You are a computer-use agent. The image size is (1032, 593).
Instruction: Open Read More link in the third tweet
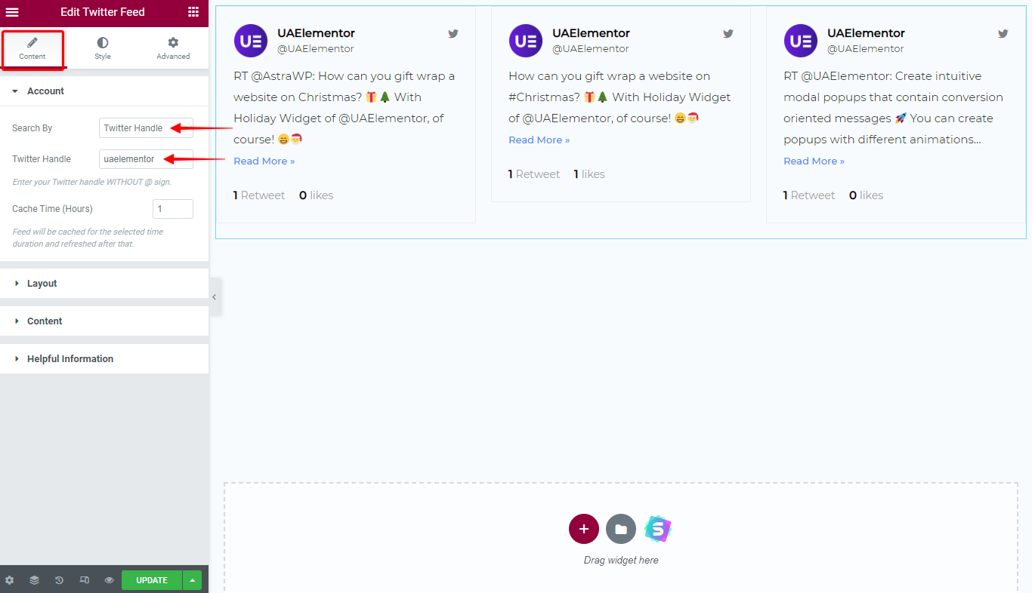(814, 161)
